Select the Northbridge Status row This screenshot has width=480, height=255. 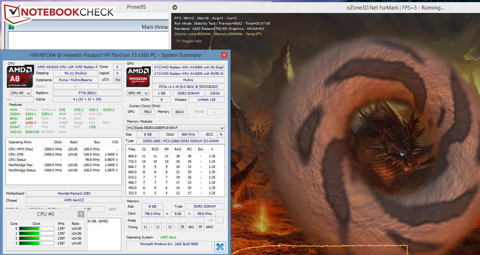[64, 170]
